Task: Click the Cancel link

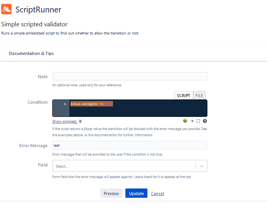Action: point(157,194)
